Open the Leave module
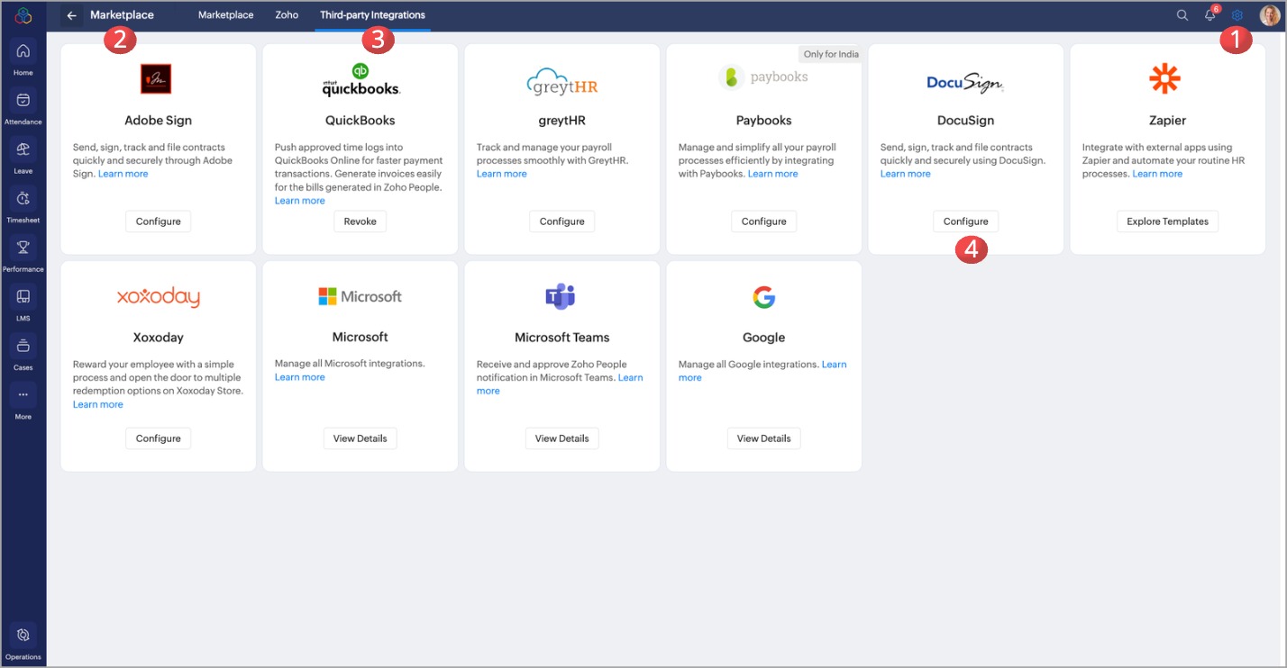 pos(23,155)
